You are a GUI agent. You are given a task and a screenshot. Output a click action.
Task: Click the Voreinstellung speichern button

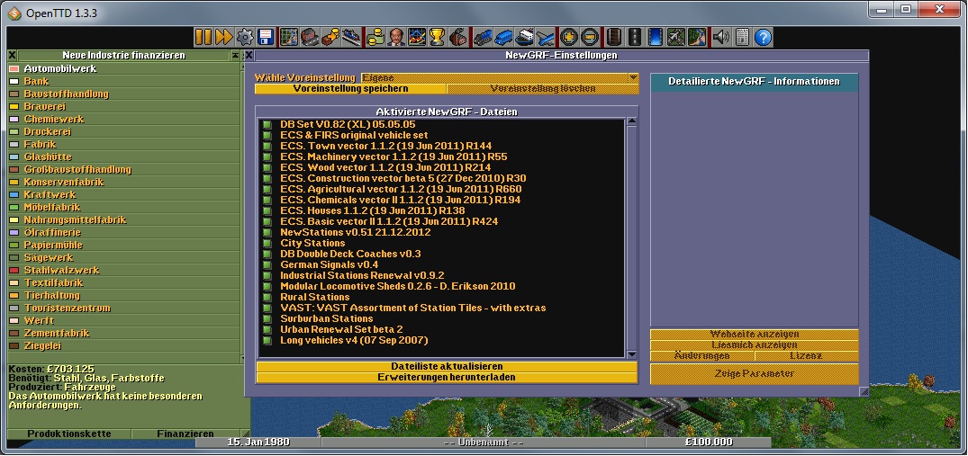[x=350, y=89]
